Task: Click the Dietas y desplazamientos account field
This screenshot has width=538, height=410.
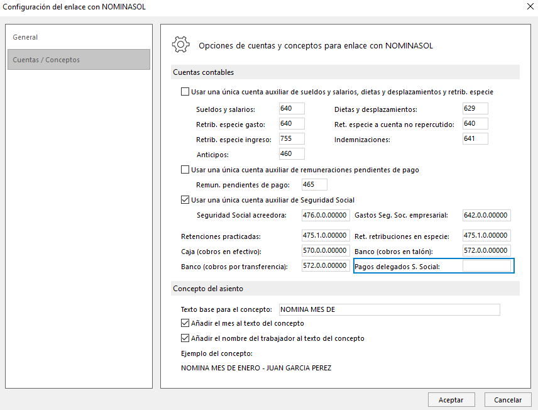Action: (475, 109)
